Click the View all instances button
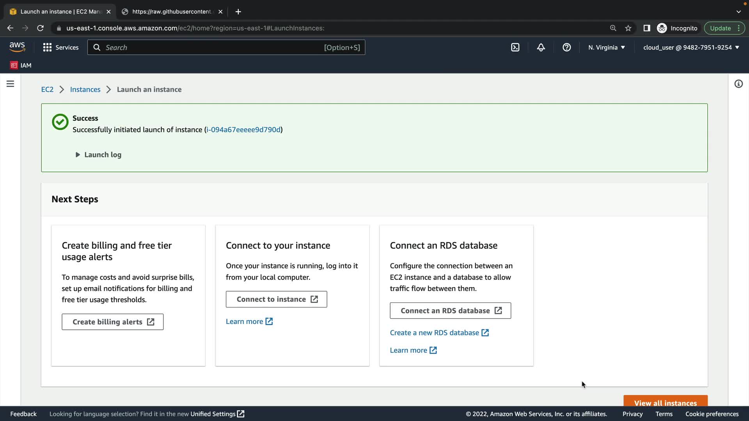 665,402
